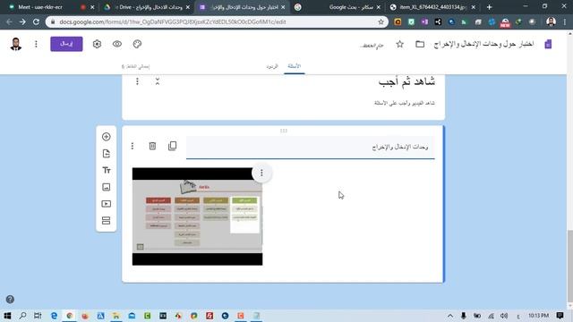
Task: Open the Chrome profile avatar
Action: pyautogui.click(x=552, y=21)
